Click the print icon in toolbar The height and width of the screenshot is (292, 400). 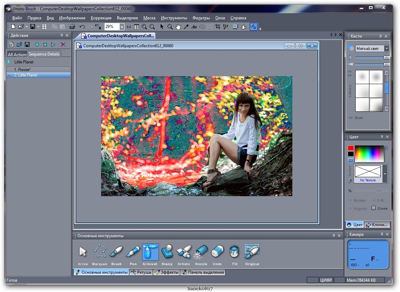coord(72,27)
